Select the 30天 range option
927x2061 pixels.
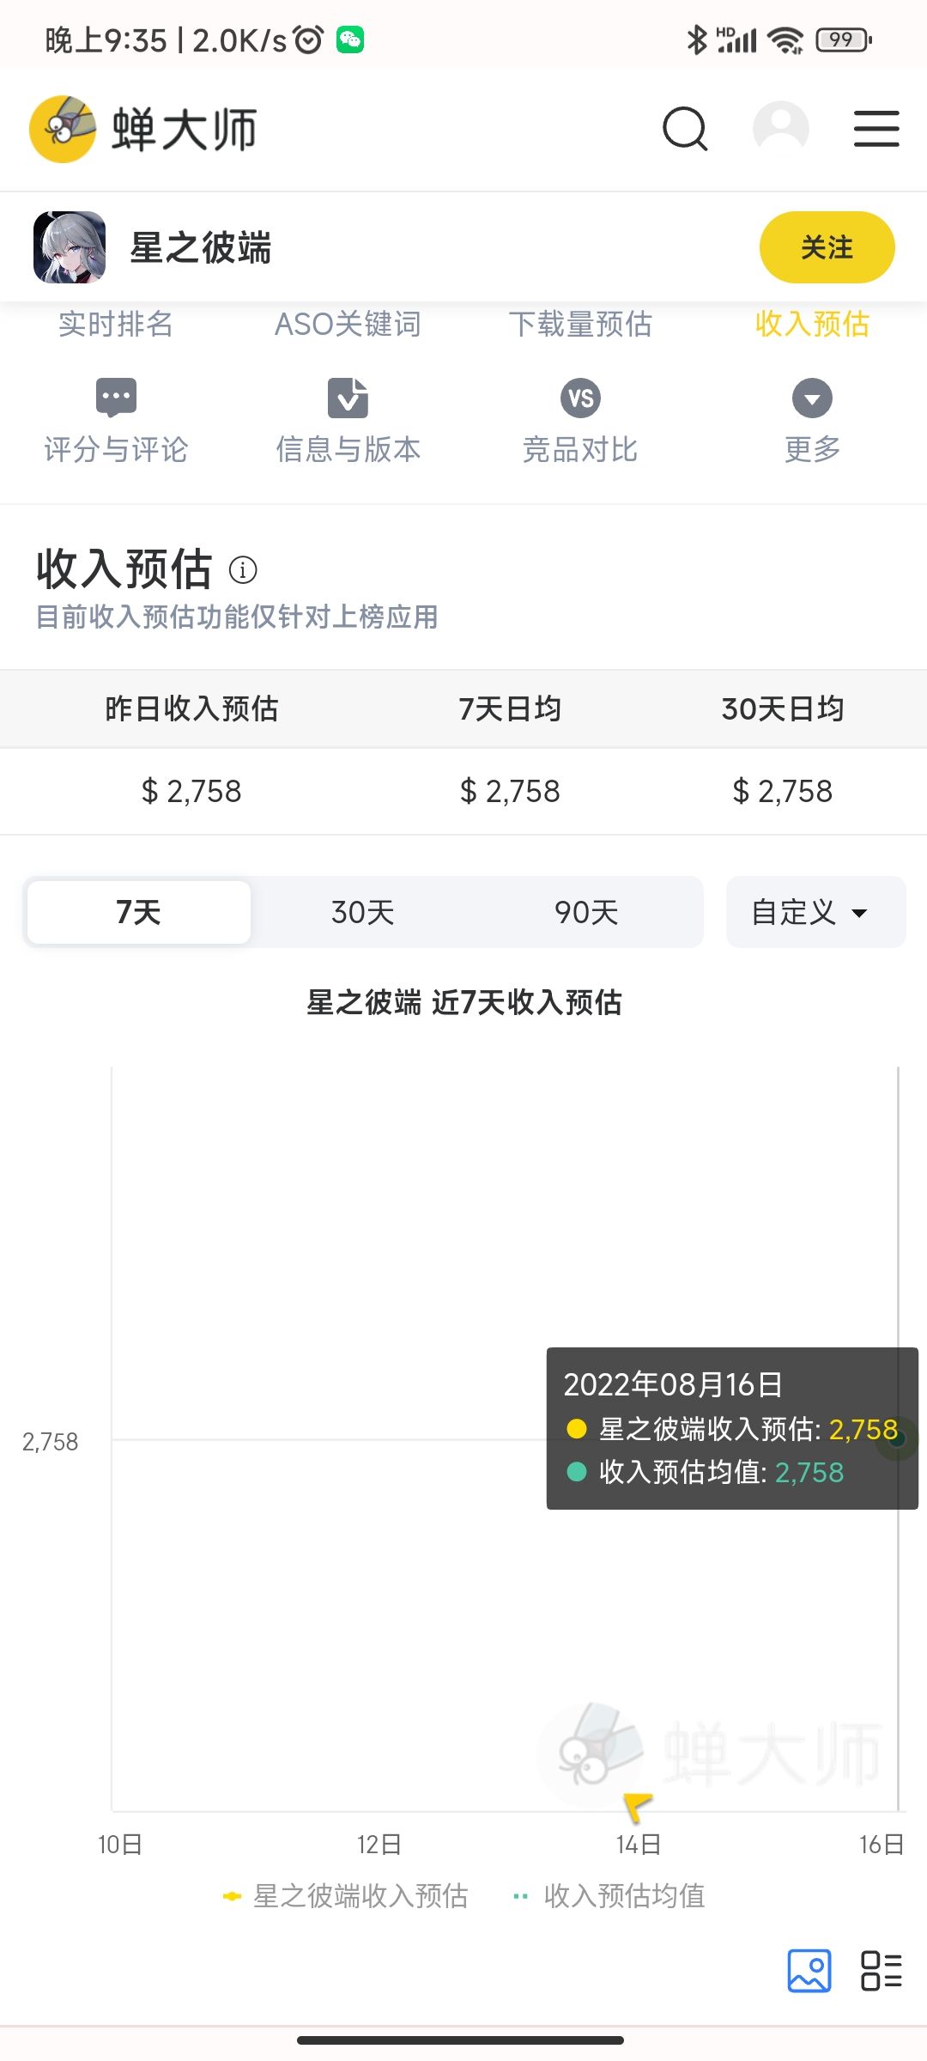point(362,912)
